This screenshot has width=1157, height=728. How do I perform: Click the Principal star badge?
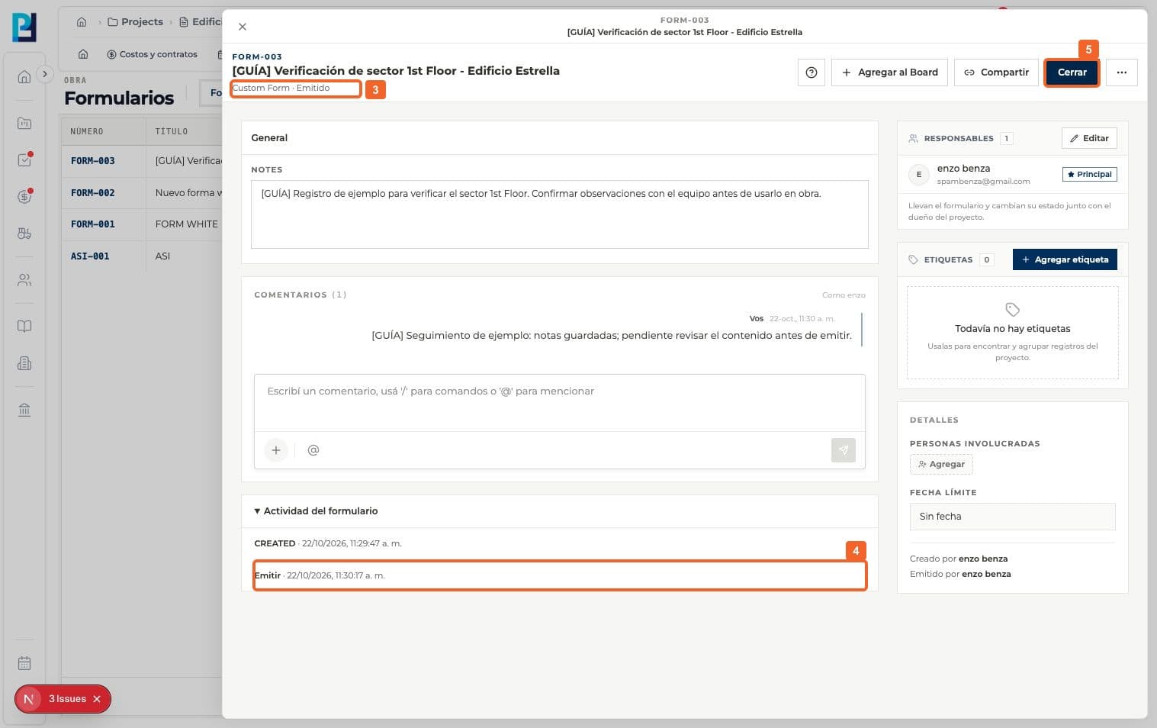[1089, 175]
